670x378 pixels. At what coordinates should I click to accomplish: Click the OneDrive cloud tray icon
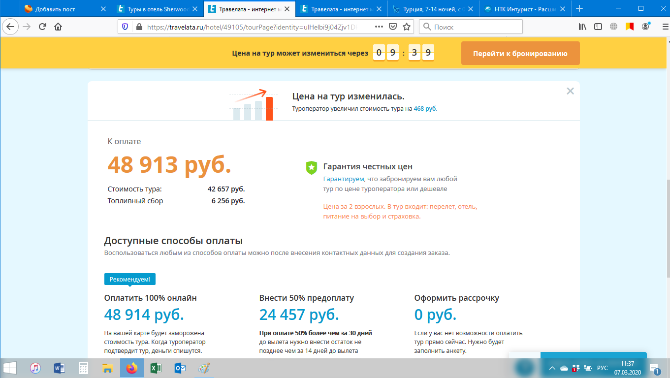(564, 368)
